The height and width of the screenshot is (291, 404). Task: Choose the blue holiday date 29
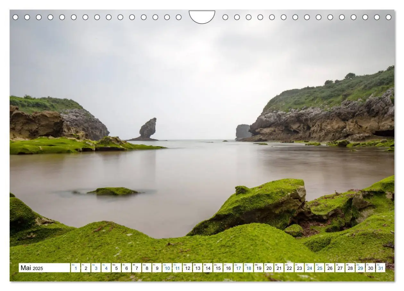tap(360, 268)
